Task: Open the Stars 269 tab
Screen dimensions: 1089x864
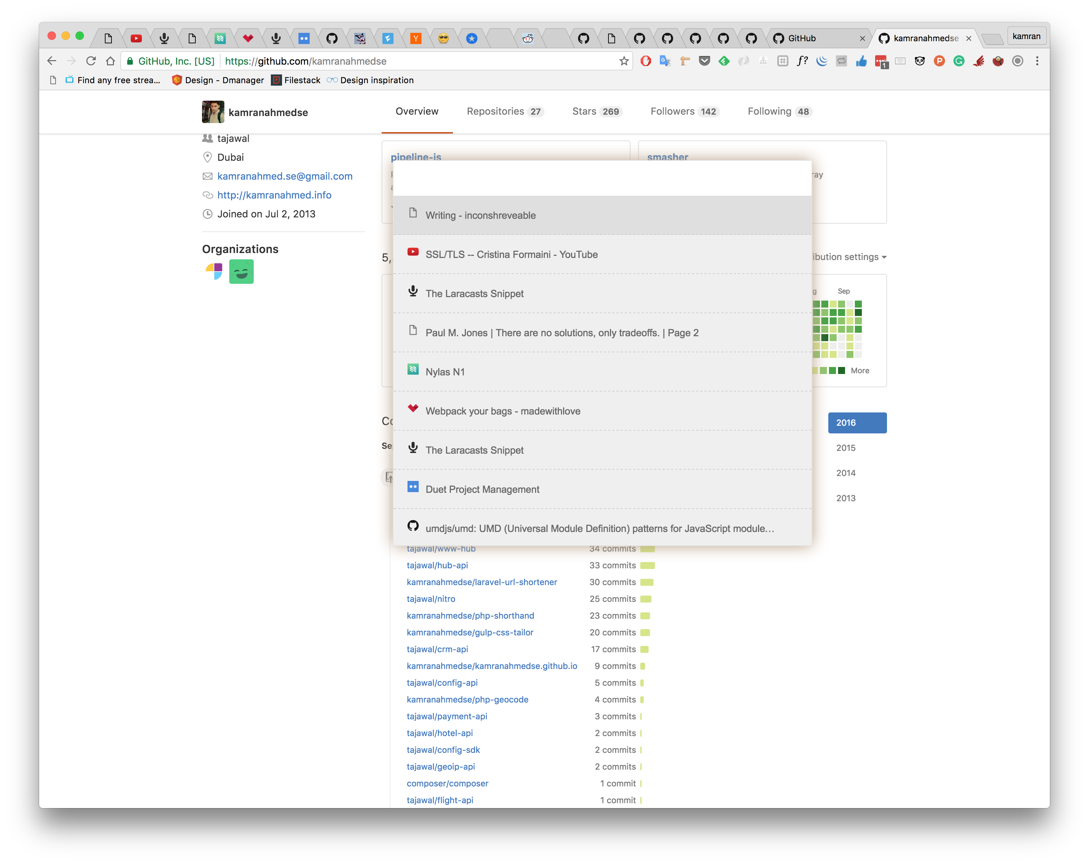Action: 597,111
